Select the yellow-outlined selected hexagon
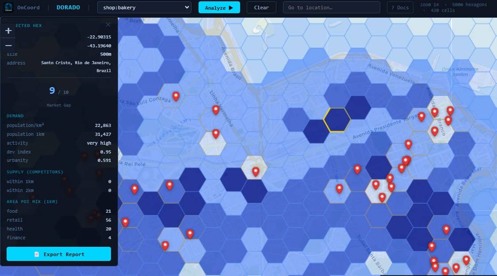The height and width of the screenshot is (276, 497). [336, 120]
